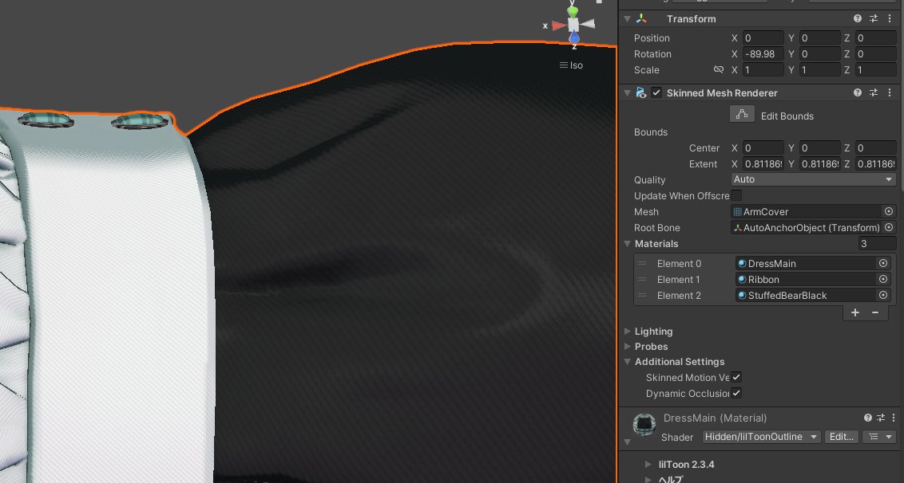Disable the Skinned Mesh Renderer component checkbox
The height and width of the screenshot is (483, 904).
[656, 92]
